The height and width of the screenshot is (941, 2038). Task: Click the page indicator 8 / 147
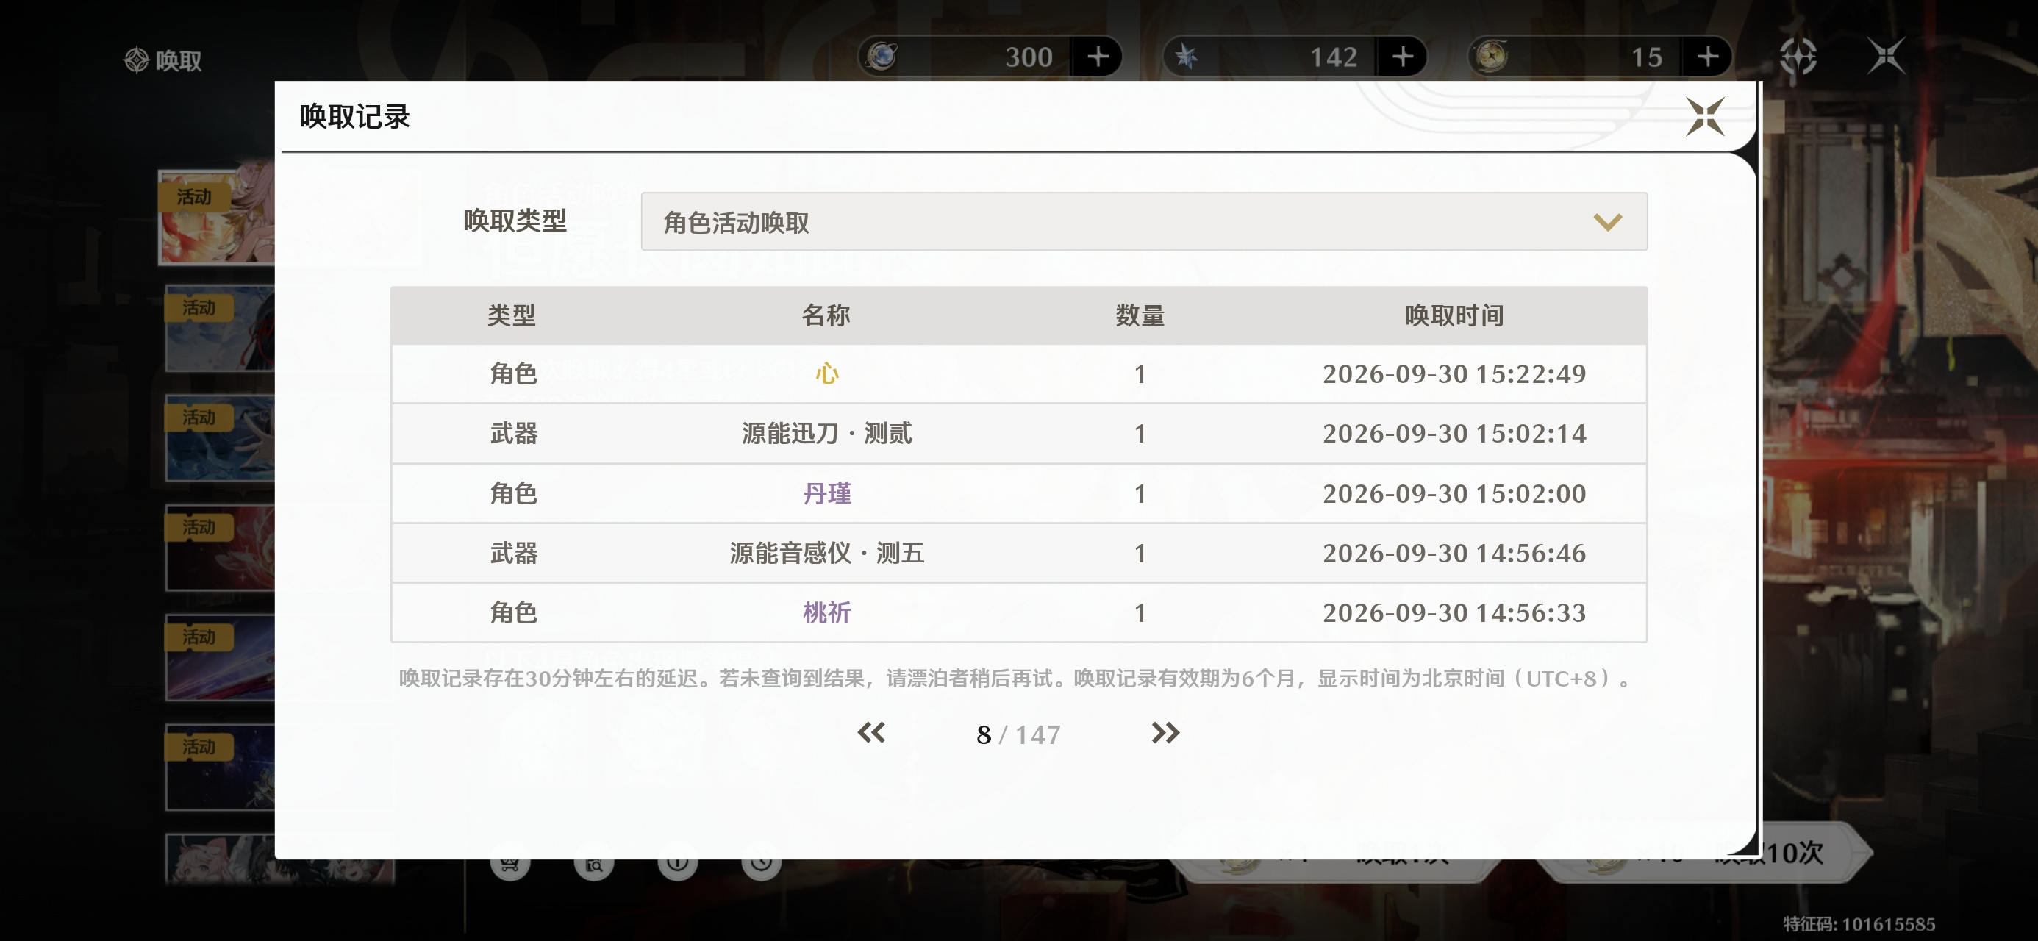(x=1018, y=734)
